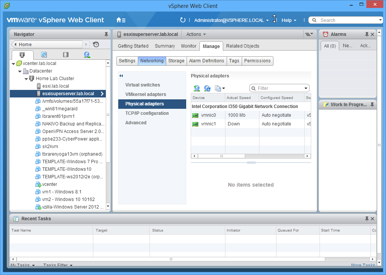Open the Actions dropdown menu

point(196,34)
